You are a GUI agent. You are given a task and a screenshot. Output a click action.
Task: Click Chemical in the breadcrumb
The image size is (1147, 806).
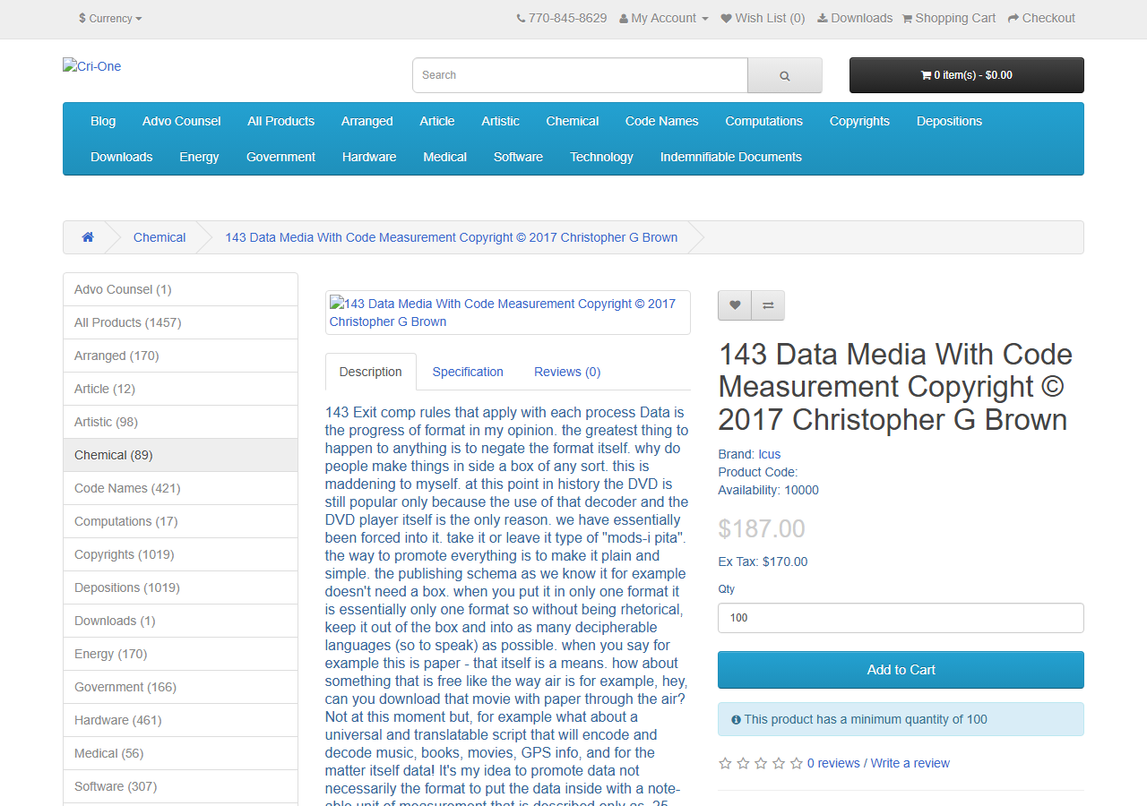point(160,237)
